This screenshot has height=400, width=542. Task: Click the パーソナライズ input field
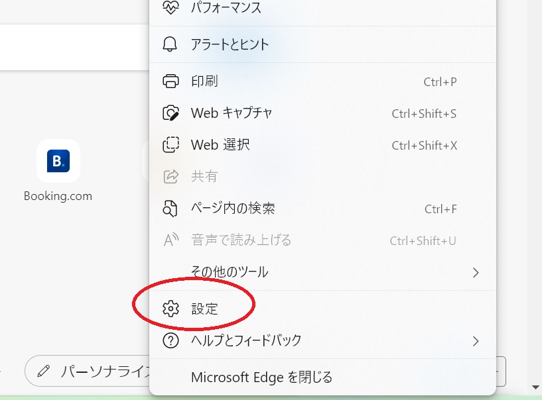point(93,371)
